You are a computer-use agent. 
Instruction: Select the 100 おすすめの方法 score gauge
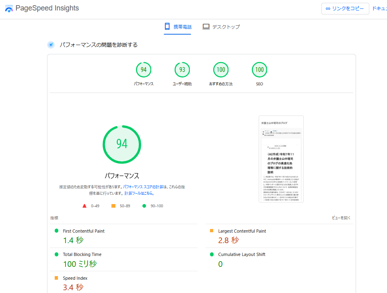coord(221,70)
